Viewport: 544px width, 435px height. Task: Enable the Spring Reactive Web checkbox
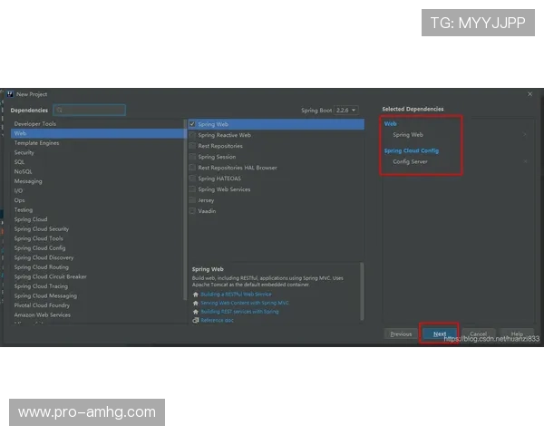(x=192, y=135)
